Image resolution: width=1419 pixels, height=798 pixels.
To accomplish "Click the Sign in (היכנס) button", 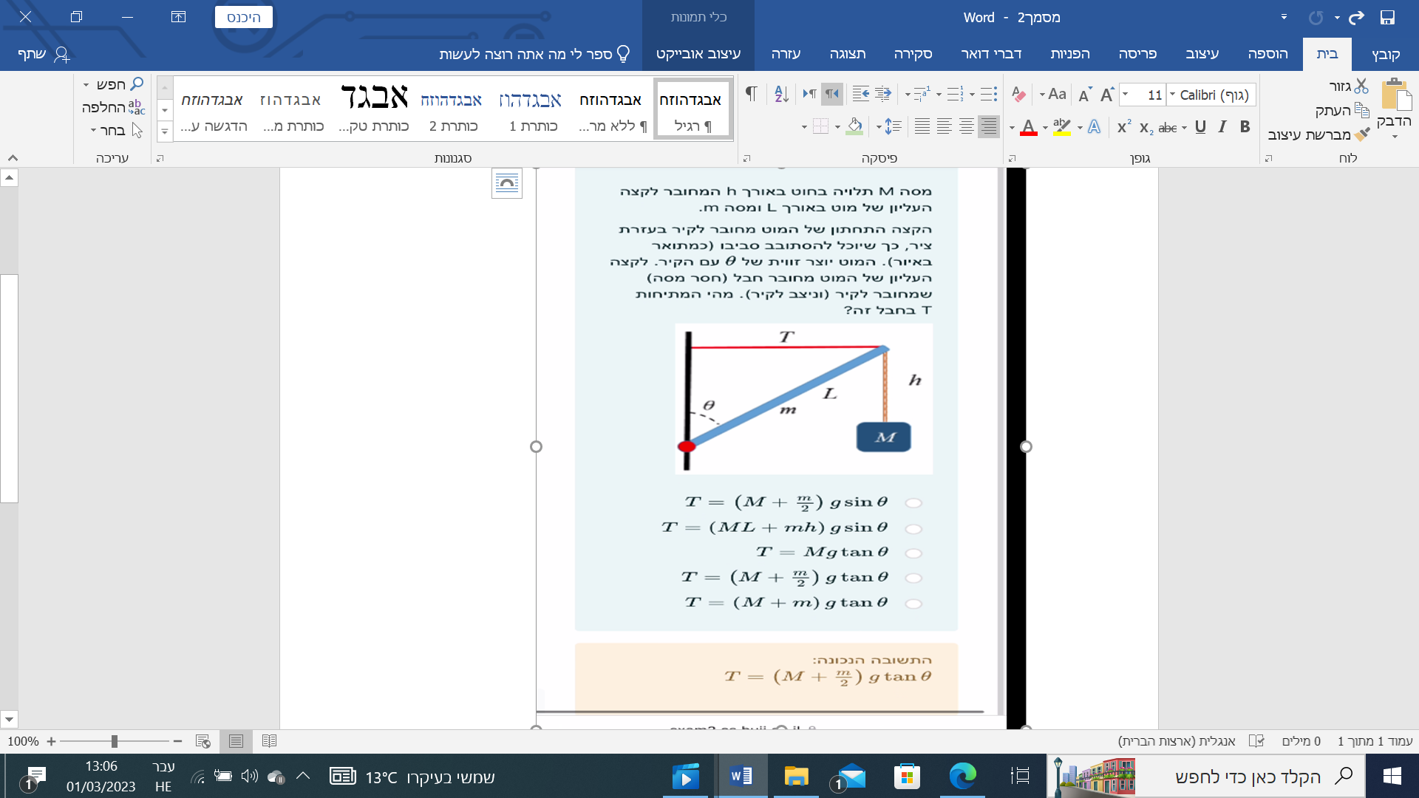I will pos(244,17).
